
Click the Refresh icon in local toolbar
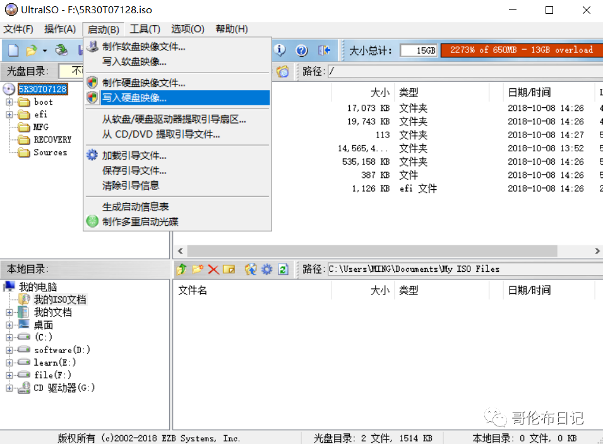pyautogui.click(x=283, y=269)
